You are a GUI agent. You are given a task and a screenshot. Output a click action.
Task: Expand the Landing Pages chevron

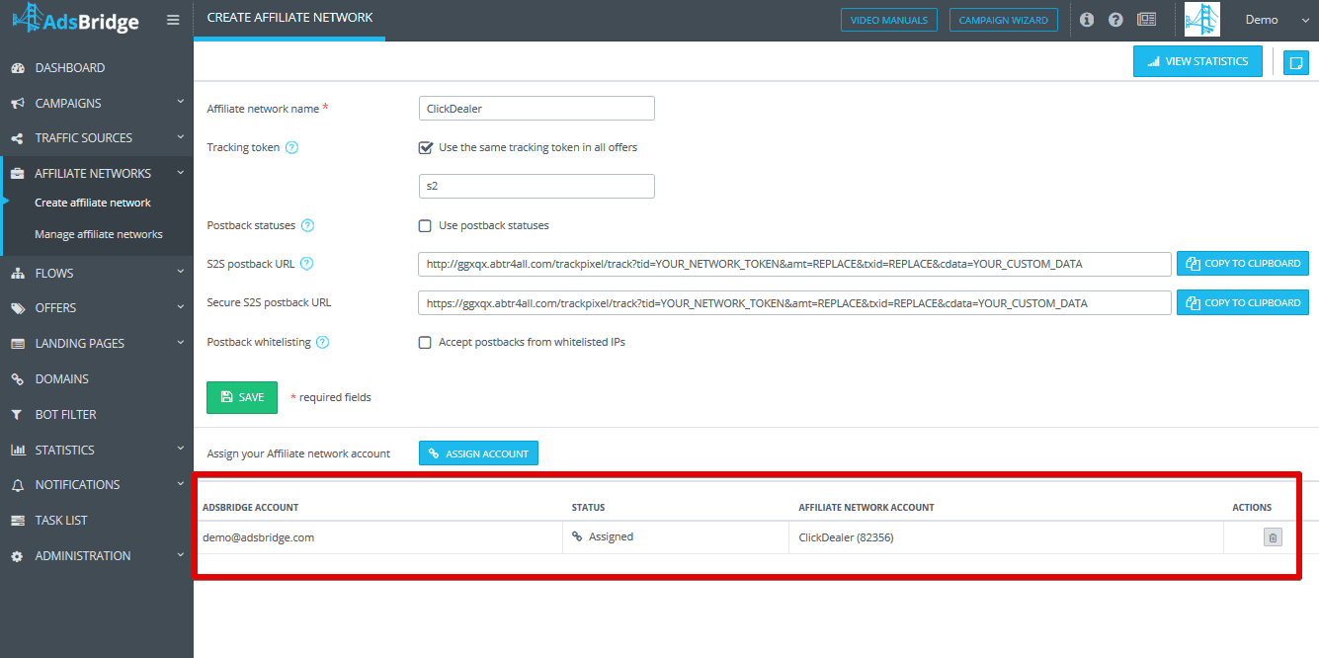tap(181, 342)
